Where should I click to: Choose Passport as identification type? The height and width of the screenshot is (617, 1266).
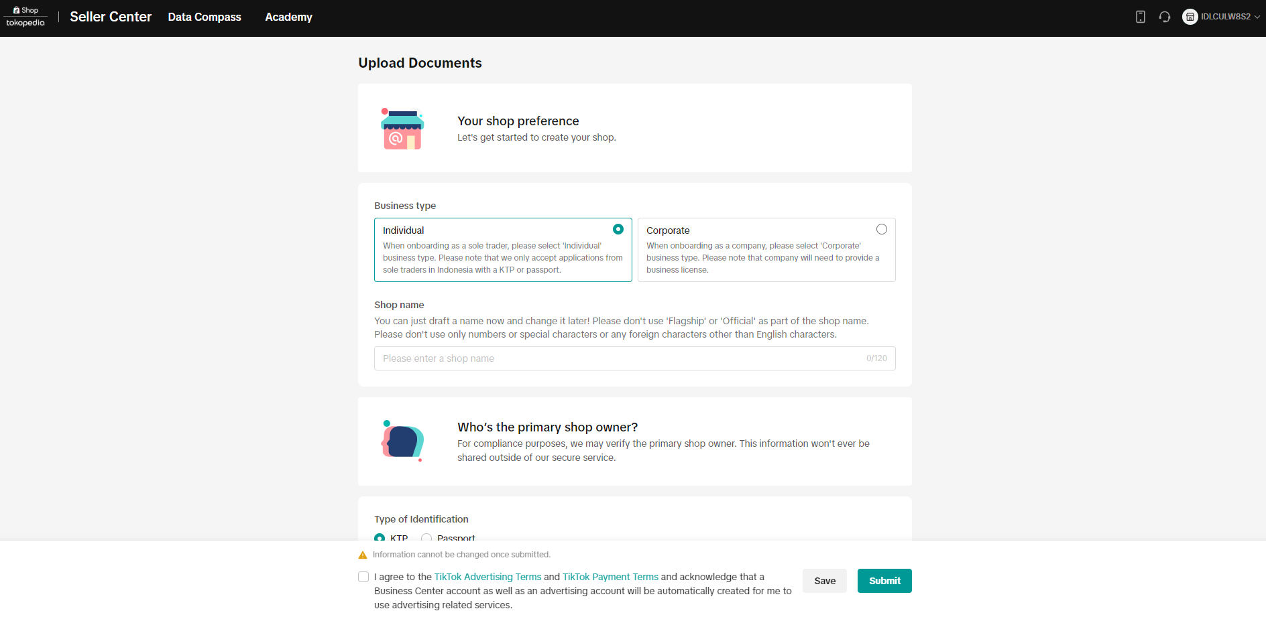[426, 537]
